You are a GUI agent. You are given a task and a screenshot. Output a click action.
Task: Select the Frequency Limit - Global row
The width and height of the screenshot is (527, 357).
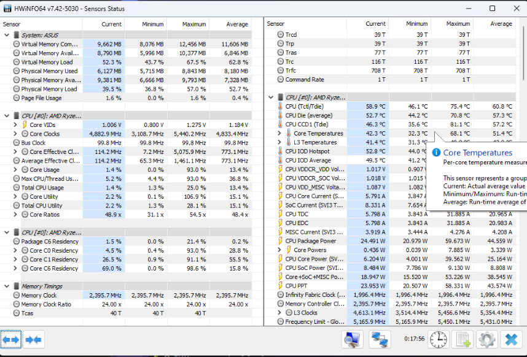(390, 321)
